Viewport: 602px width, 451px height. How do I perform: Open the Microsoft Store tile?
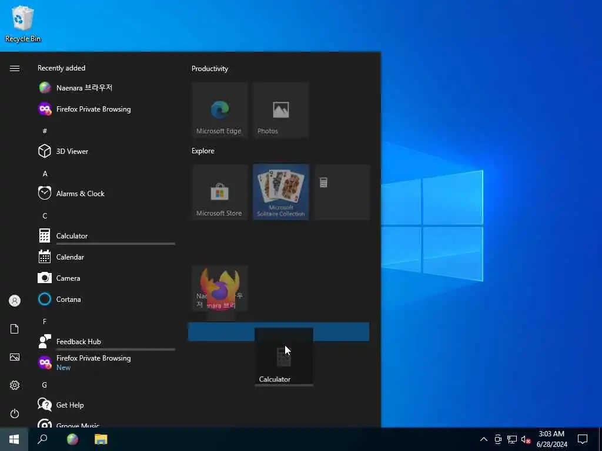click(x=220, y=192)
